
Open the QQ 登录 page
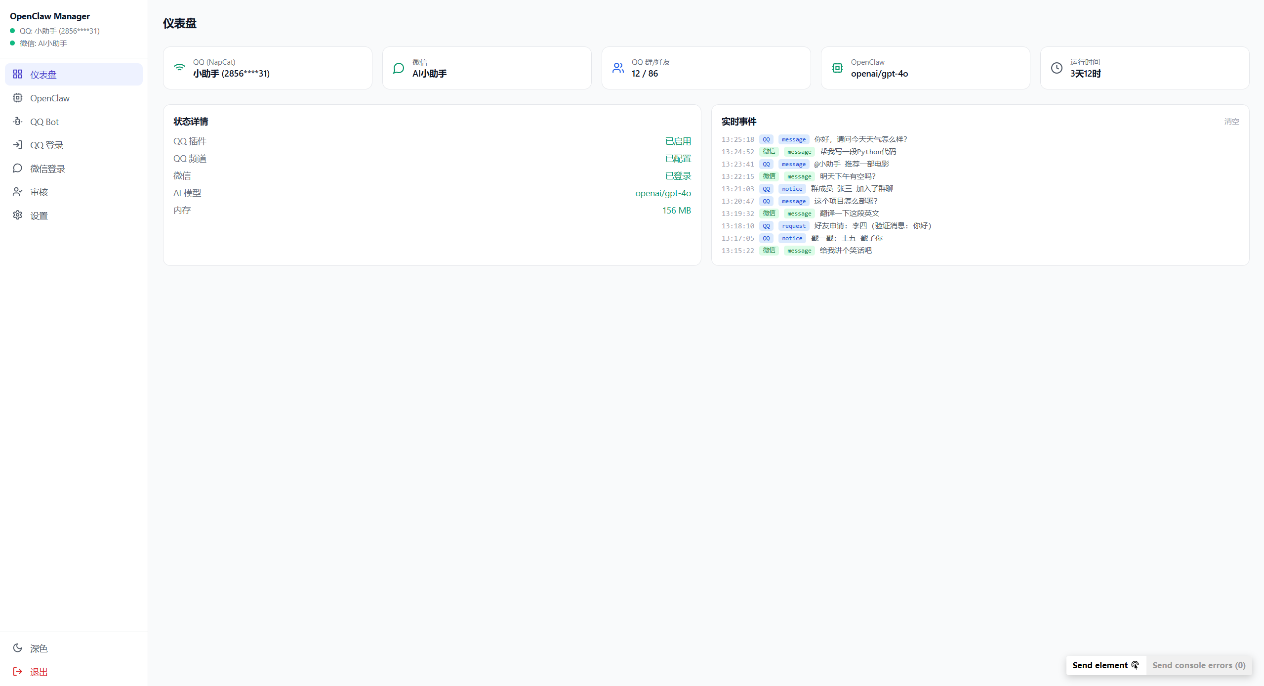click(74, 145)
